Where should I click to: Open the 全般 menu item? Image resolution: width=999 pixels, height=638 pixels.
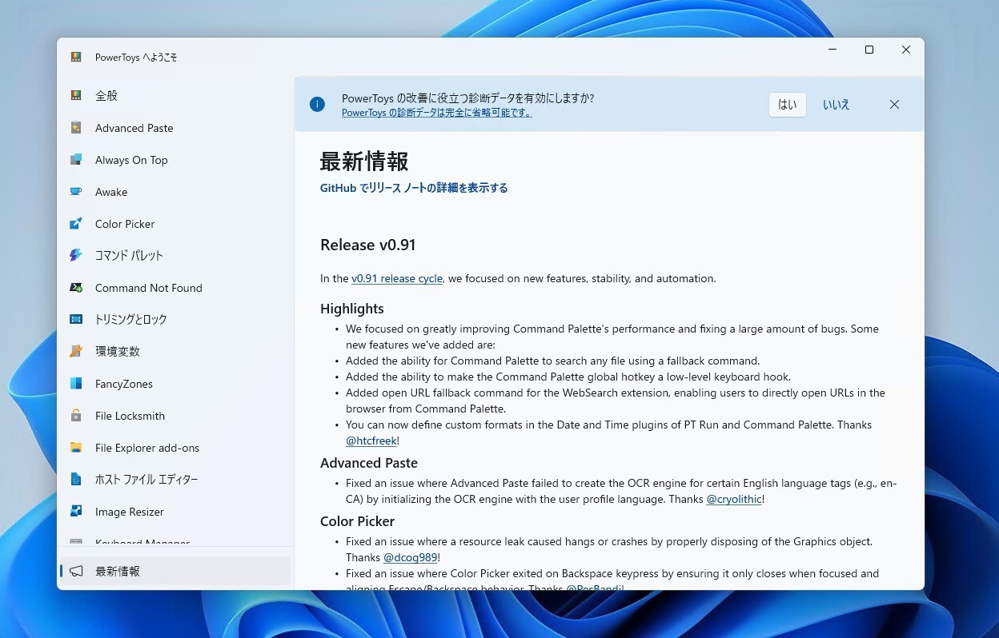[x=106, y=96]
